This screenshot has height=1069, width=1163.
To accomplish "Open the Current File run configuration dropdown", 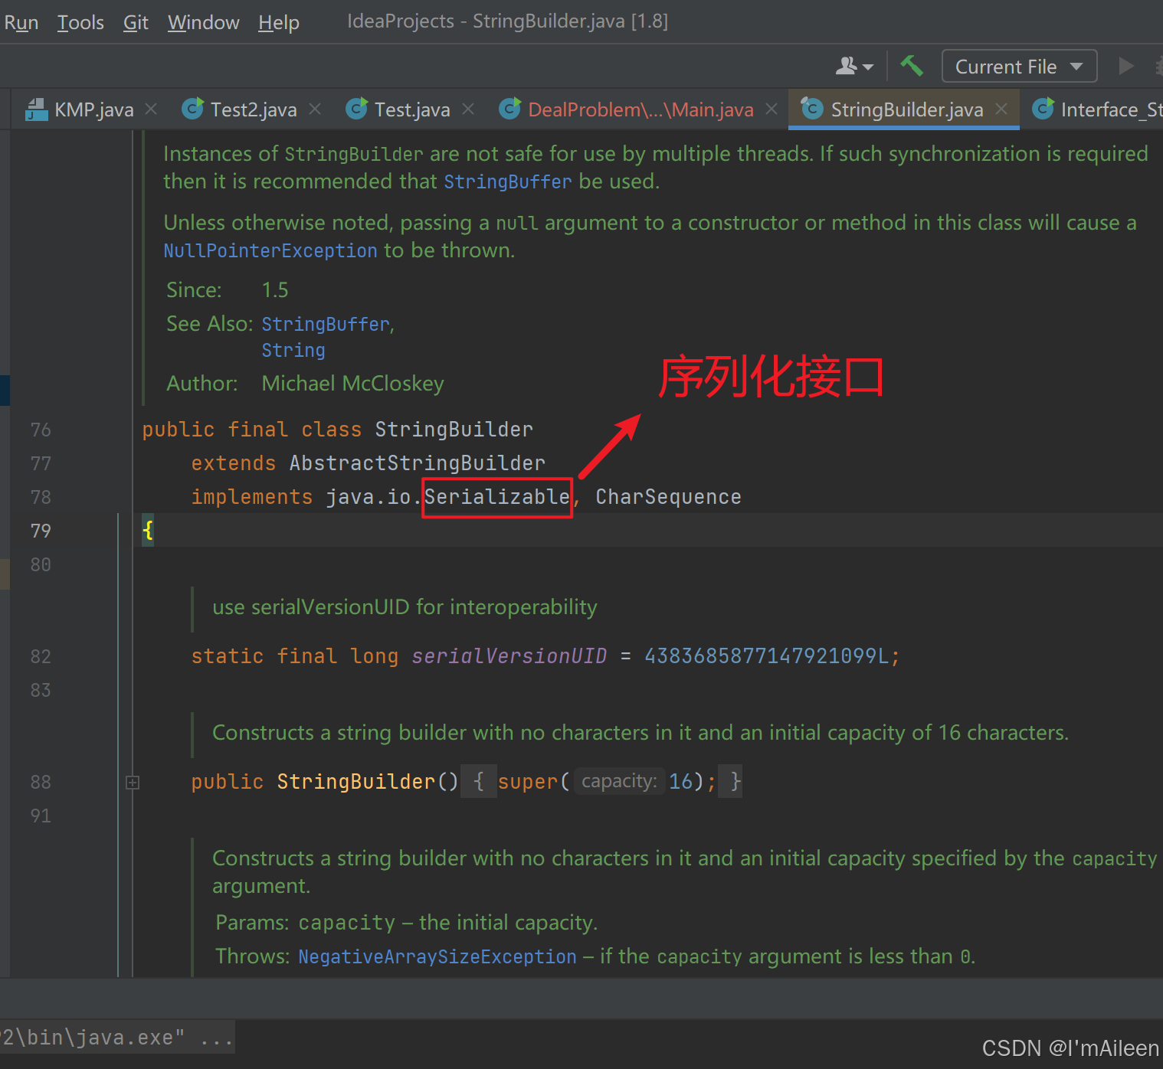I will [x=1019, y=67].
